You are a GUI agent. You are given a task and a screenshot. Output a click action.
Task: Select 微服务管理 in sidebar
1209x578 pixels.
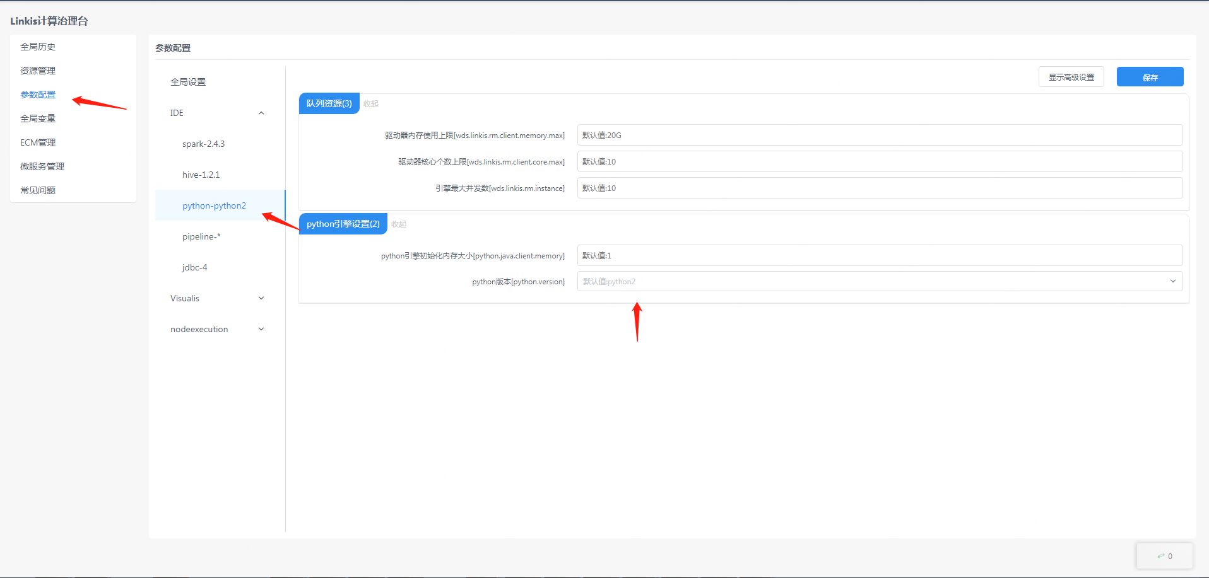pos(42,166)
